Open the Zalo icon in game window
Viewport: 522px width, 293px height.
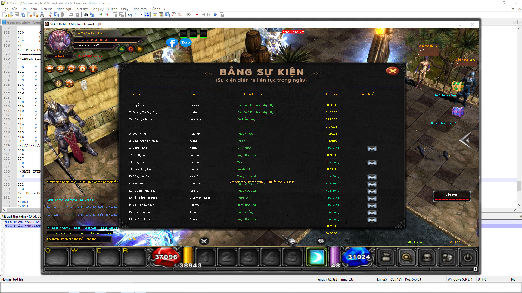(x=186, y=42)
